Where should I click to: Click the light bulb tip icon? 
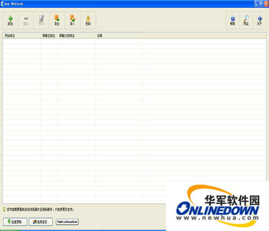pyautogui.click(x=4, y=209)
